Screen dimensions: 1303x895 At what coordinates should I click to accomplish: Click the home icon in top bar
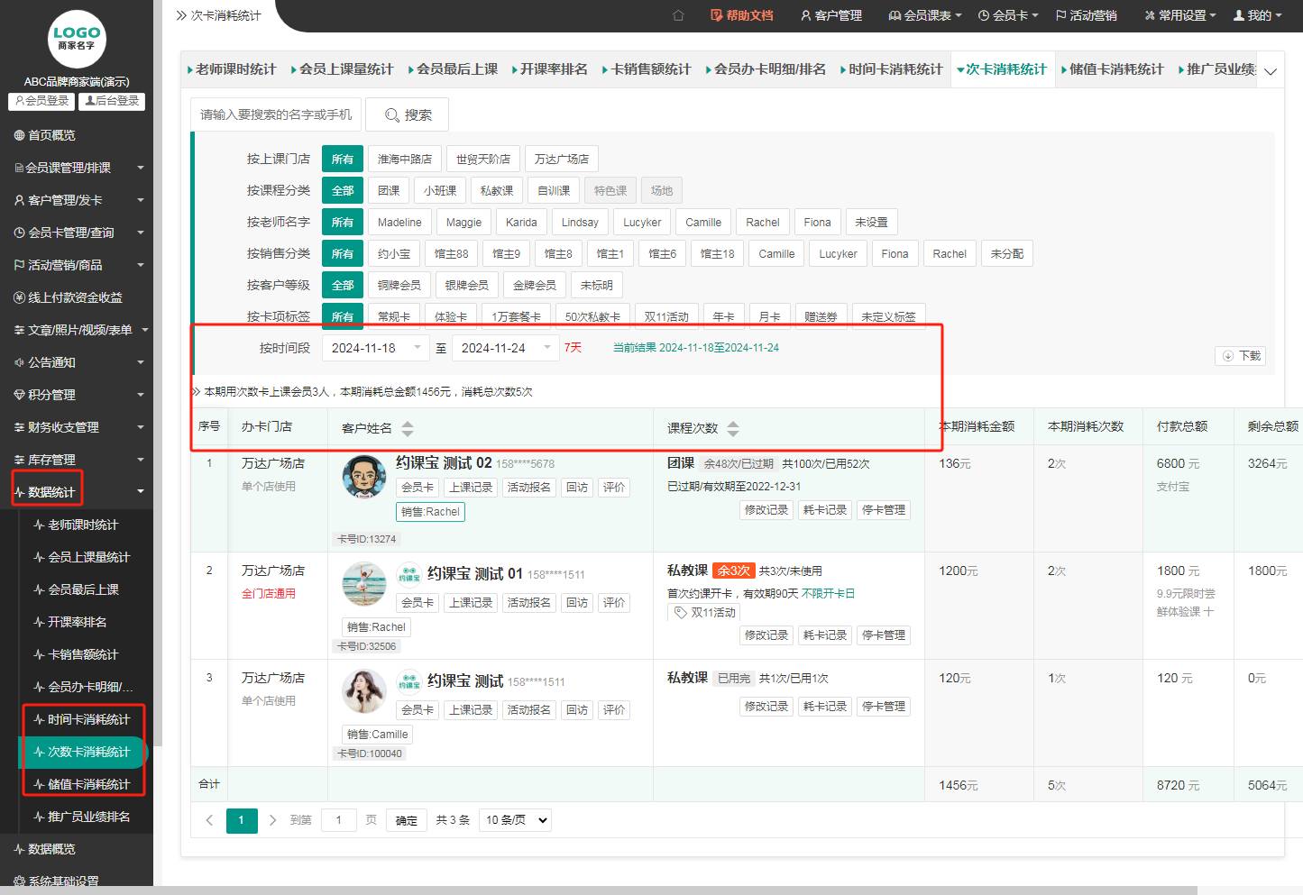point(678,15)
